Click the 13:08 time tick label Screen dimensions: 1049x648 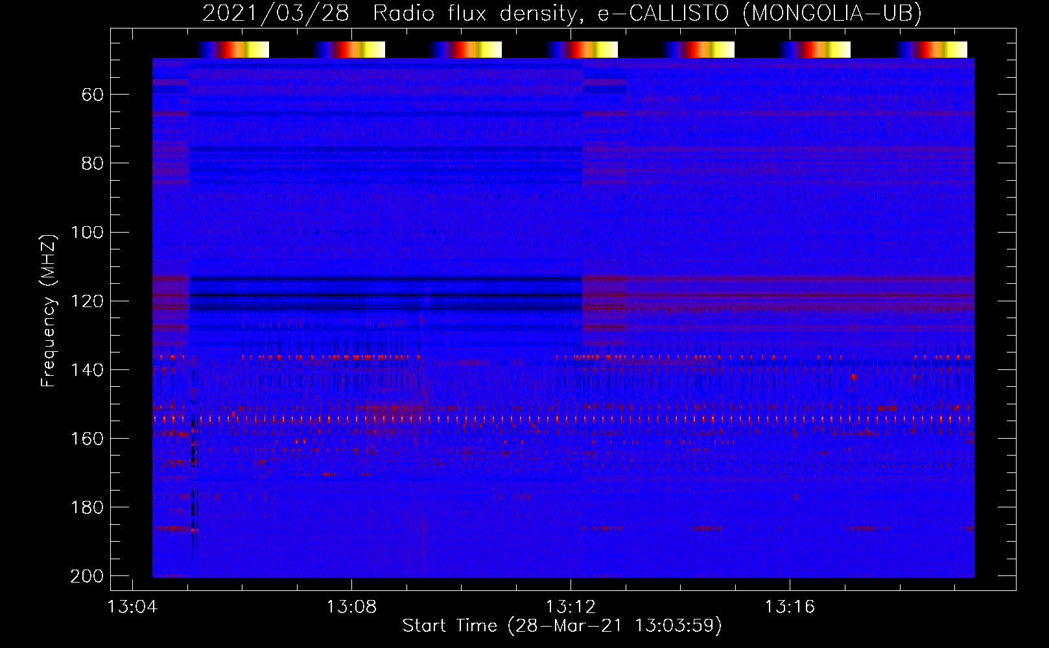(351, 607)
